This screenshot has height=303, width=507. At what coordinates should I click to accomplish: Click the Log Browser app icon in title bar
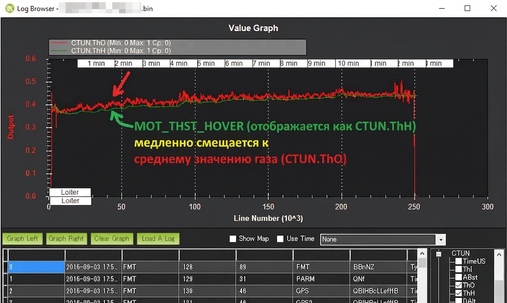click(x=9, y=8)
